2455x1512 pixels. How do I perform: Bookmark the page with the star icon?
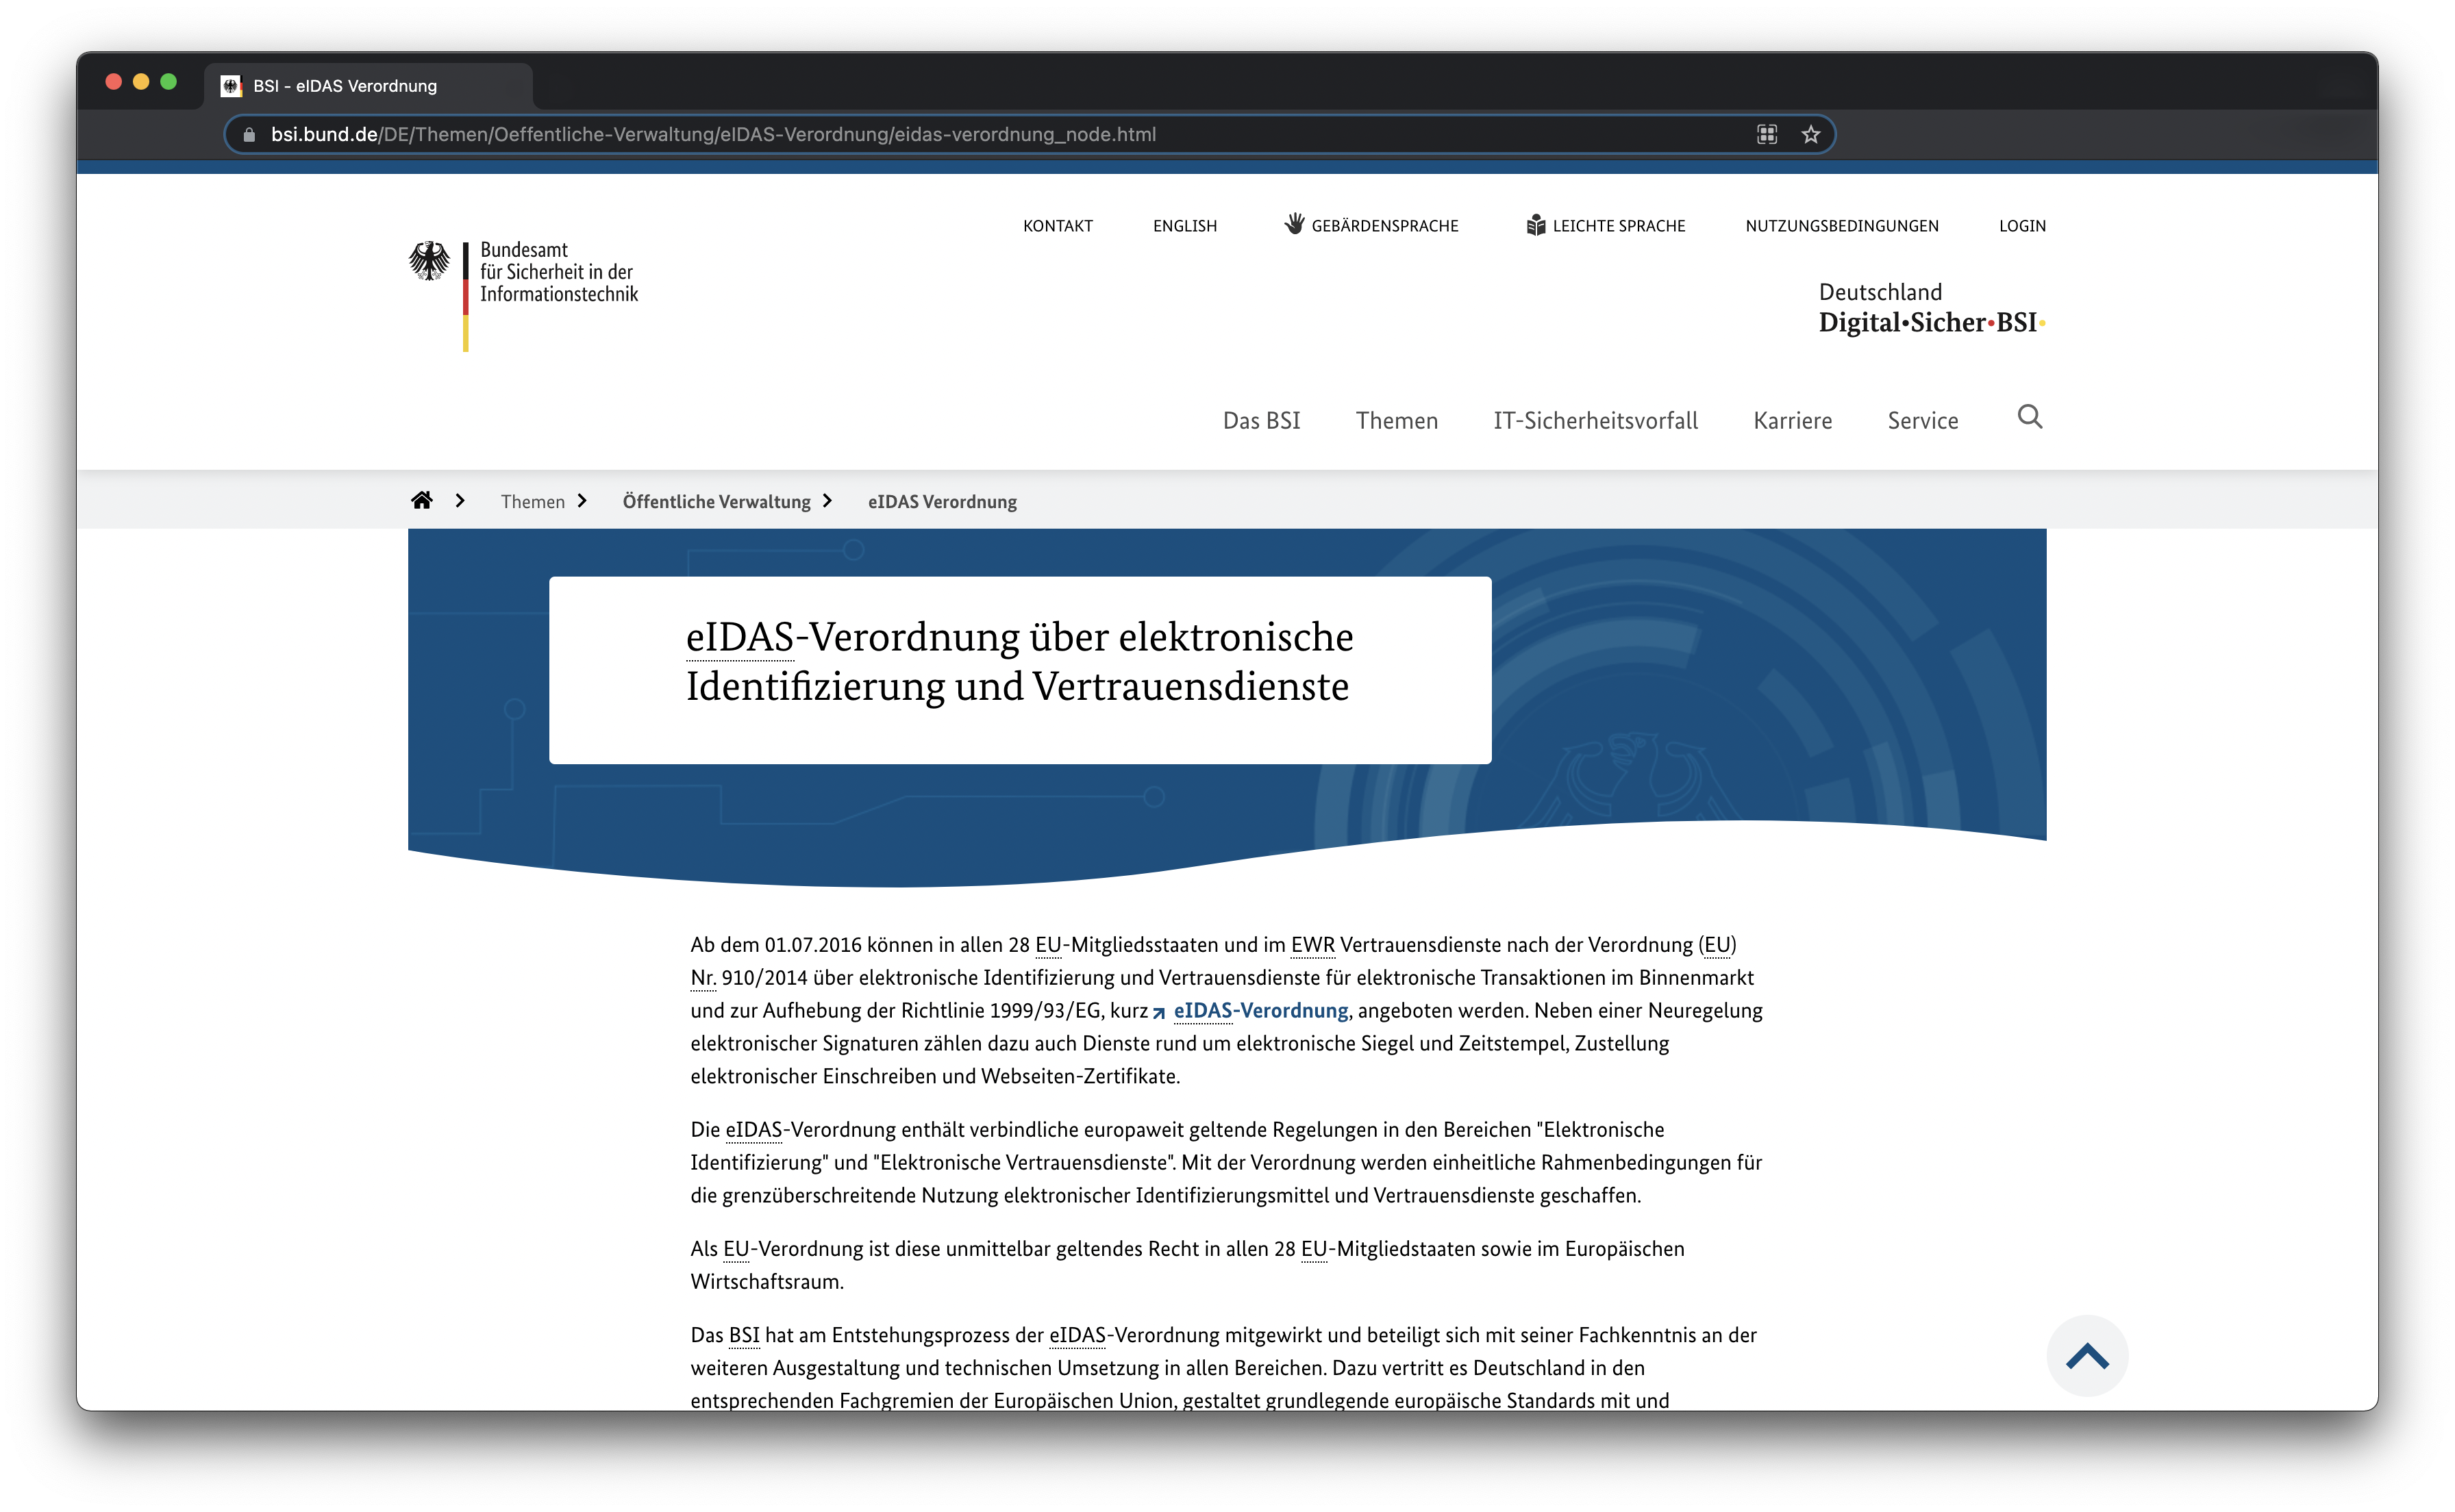tap(1810, 134)
